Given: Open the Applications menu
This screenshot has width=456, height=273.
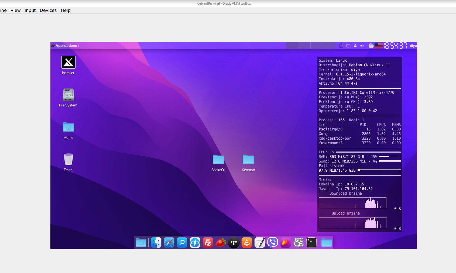Looking at the screenshot, I should [65, 46].
